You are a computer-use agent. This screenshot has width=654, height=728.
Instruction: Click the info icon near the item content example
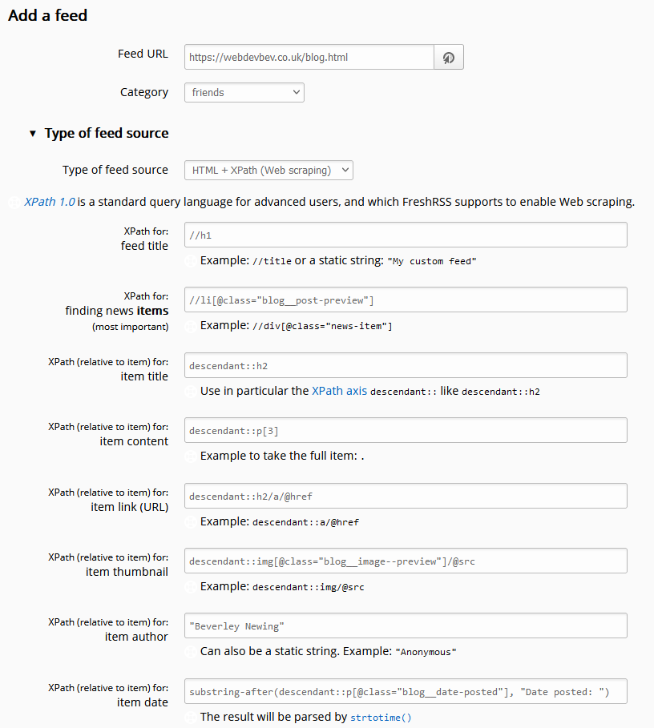pos(190,456)
